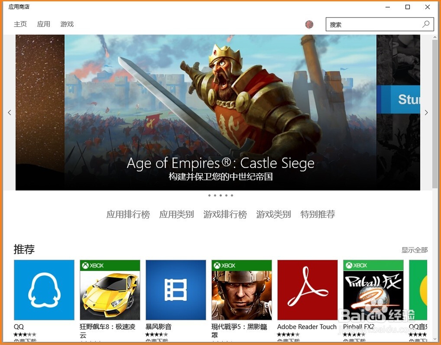
Task: Open 应用类别 link
Action: (177, 215)
